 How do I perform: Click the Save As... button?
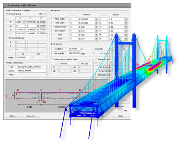pos(31,116)
